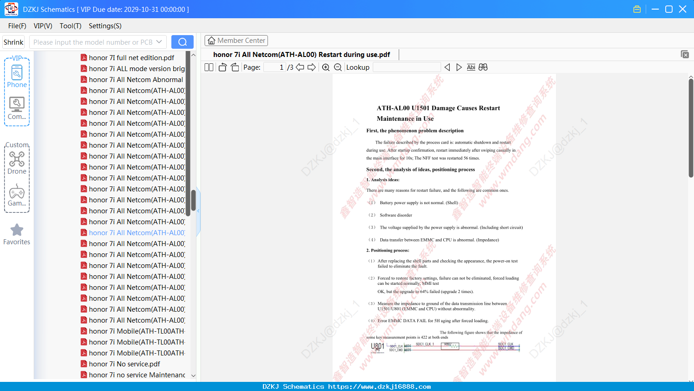Click the website link in status bar
The height and width of the screenshot is (391, 694).
[x=380, y=386]
